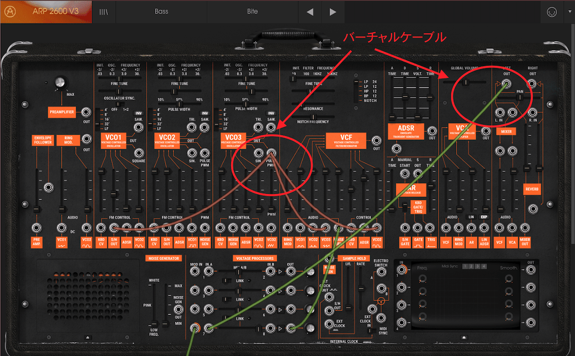
Task: Select Midi Sync tab 1 in sequencer
Action: click(465, 267)
